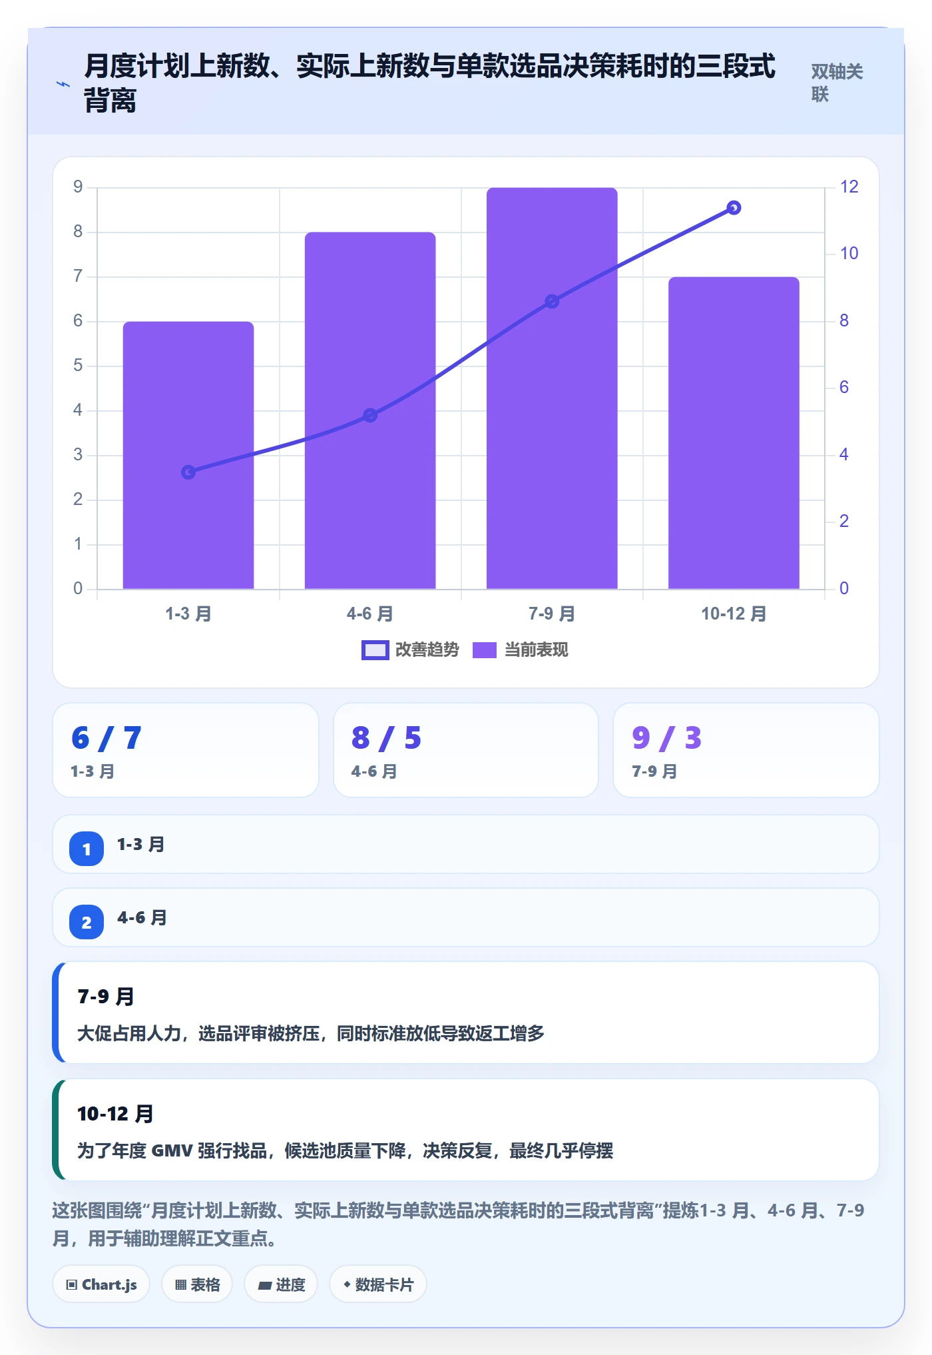Image resolution: width=932 pixels, height=1355 pixels.
Task: Click the purple bar for 10-12 月
Action: click(734, 433)
